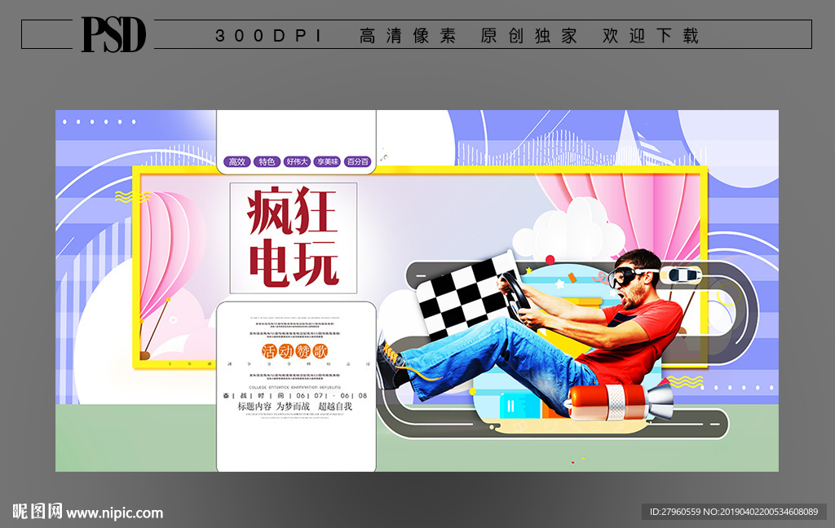
Task: Click the pause symbol on the blue block
Action: pyautogui.click(x=510, y=407)
